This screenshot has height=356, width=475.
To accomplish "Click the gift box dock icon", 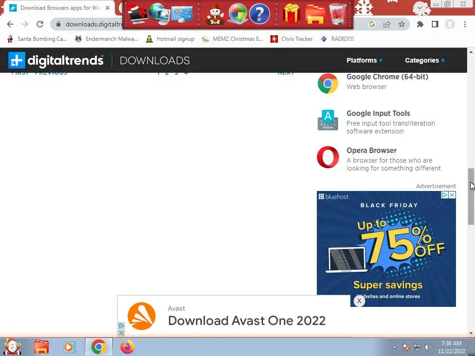I will [x=291, y=14].
